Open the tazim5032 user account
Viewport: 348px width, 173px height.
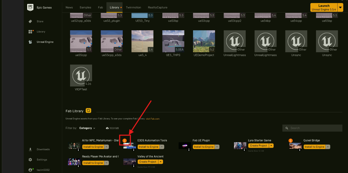tap(43, 170)
